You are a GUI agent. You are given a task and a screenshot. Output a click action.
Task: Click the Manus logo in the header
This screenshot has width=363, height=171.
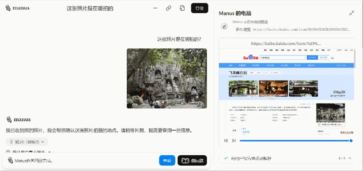[x=17, y=8]
